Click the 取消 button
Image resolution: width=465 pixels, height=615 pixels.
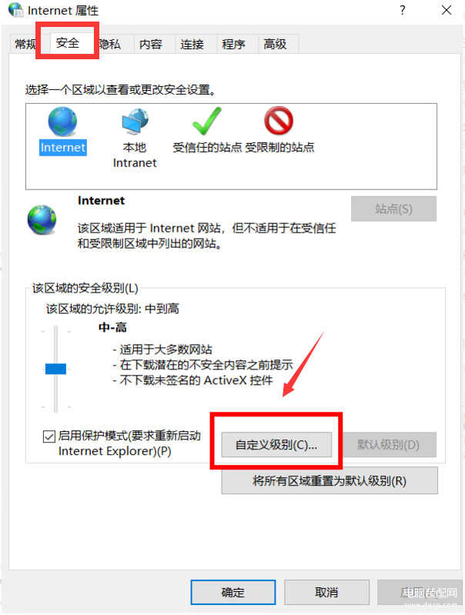click(x=326, y=592)
